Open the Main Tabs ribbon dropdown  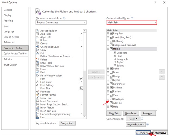[x=132, y=22]
